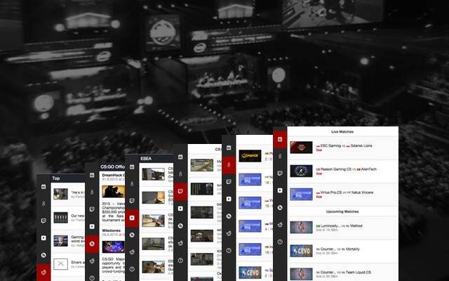The width and height of the screenshot is (449, 281).
Task: Select the highlighted results icon in the scores panel
Action: pyautogui.click(x=229, y=165)
